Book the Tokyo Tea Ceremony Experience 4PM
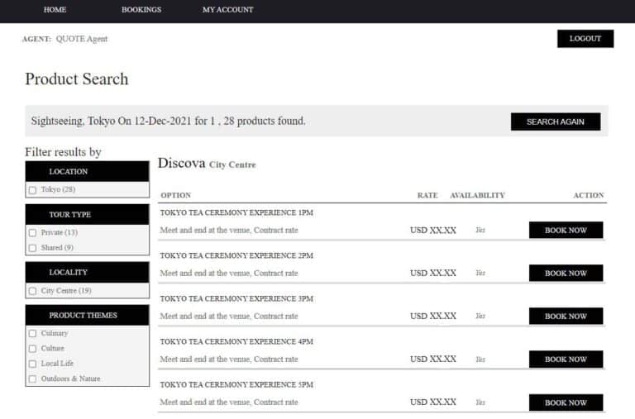This screenshot has height=419, width=635. click(566, 359)
